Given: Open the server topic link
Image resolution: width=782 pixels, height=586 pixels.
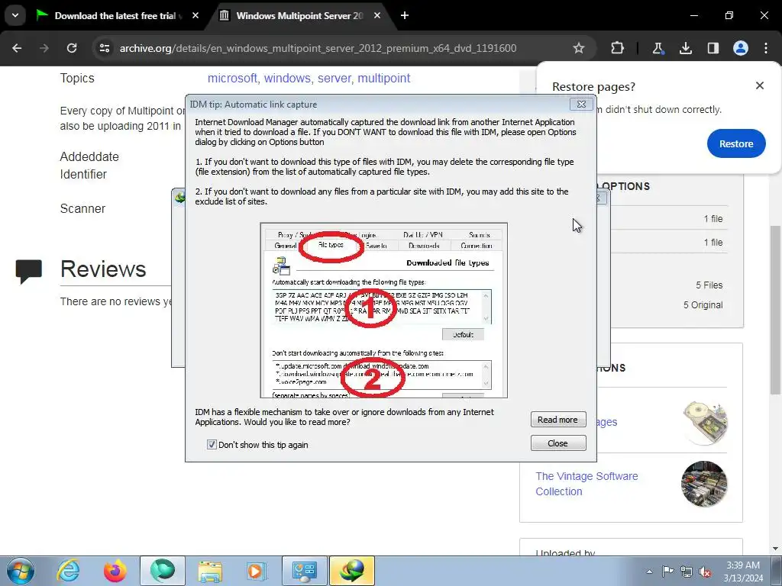Looking at the screenshot, I should [x=334, y=79].
